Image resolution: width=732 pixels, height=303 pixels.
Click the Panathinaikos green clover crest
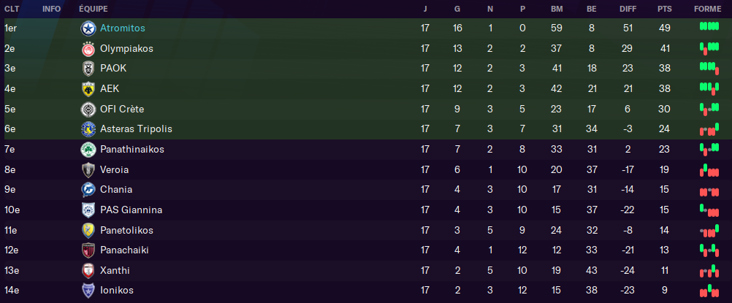click(88, 150)
